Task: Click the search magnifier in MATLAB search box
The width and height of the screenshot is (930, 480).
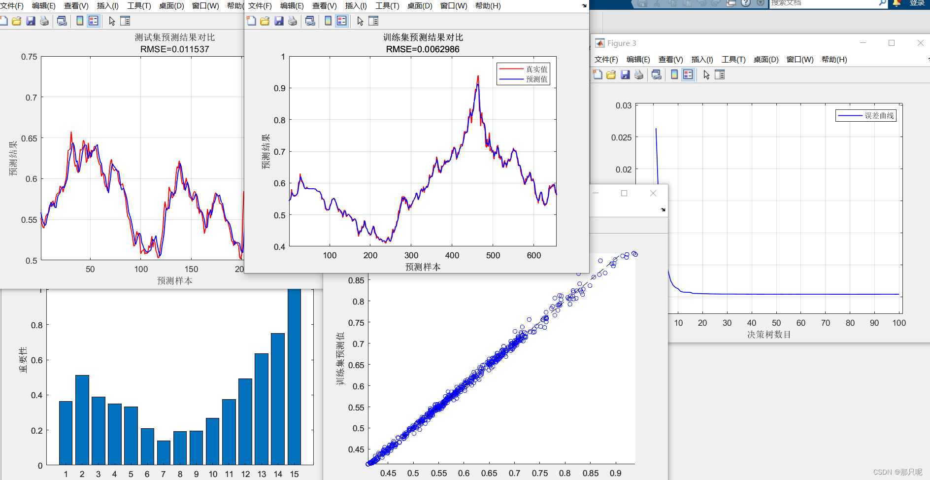Action: pos(882,3)
